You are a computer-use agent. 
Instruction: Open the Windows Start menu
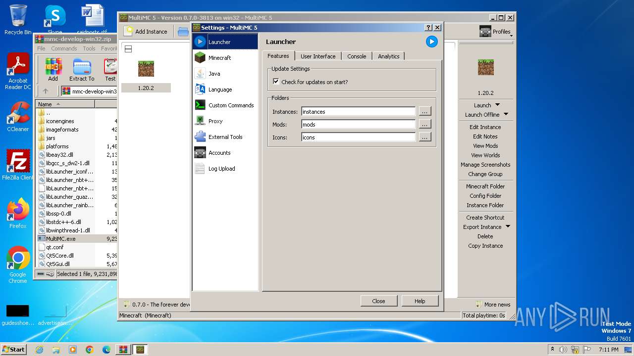[14, 349]
